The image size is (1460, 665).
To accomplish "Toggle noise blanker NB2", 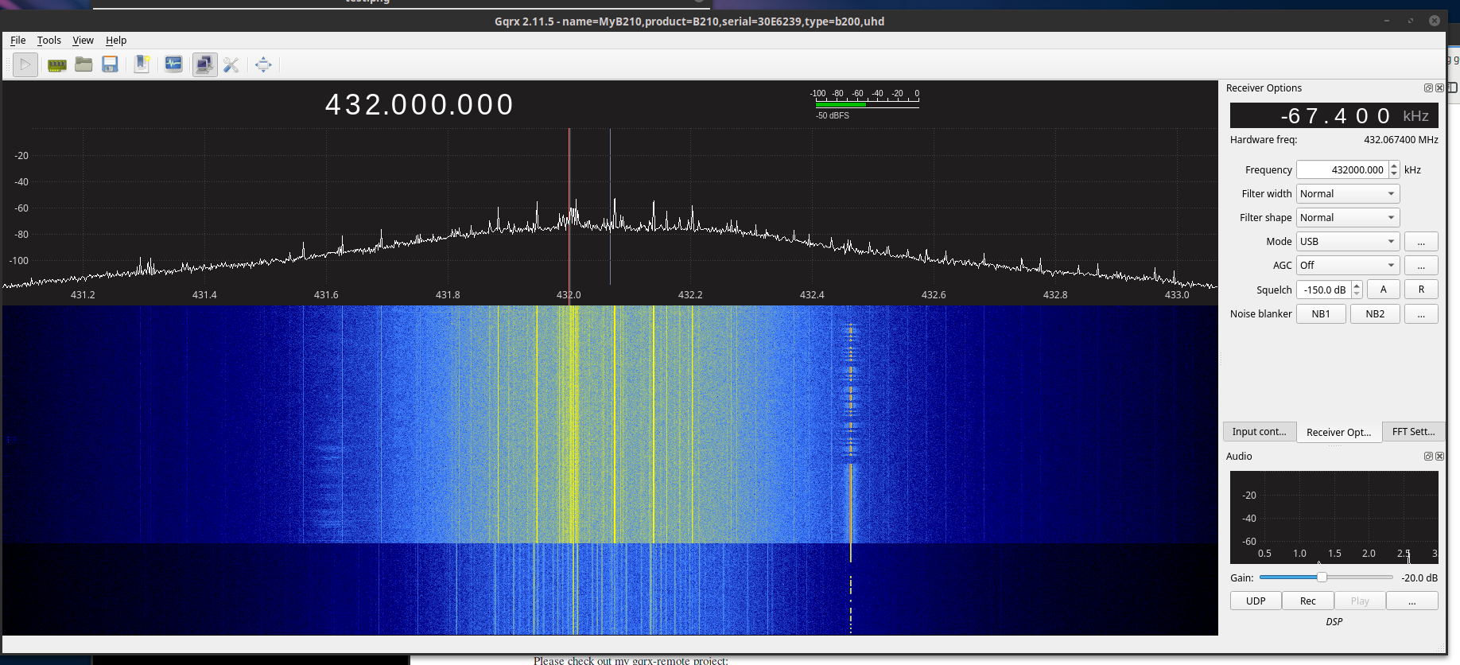I will click(1374, 313).
